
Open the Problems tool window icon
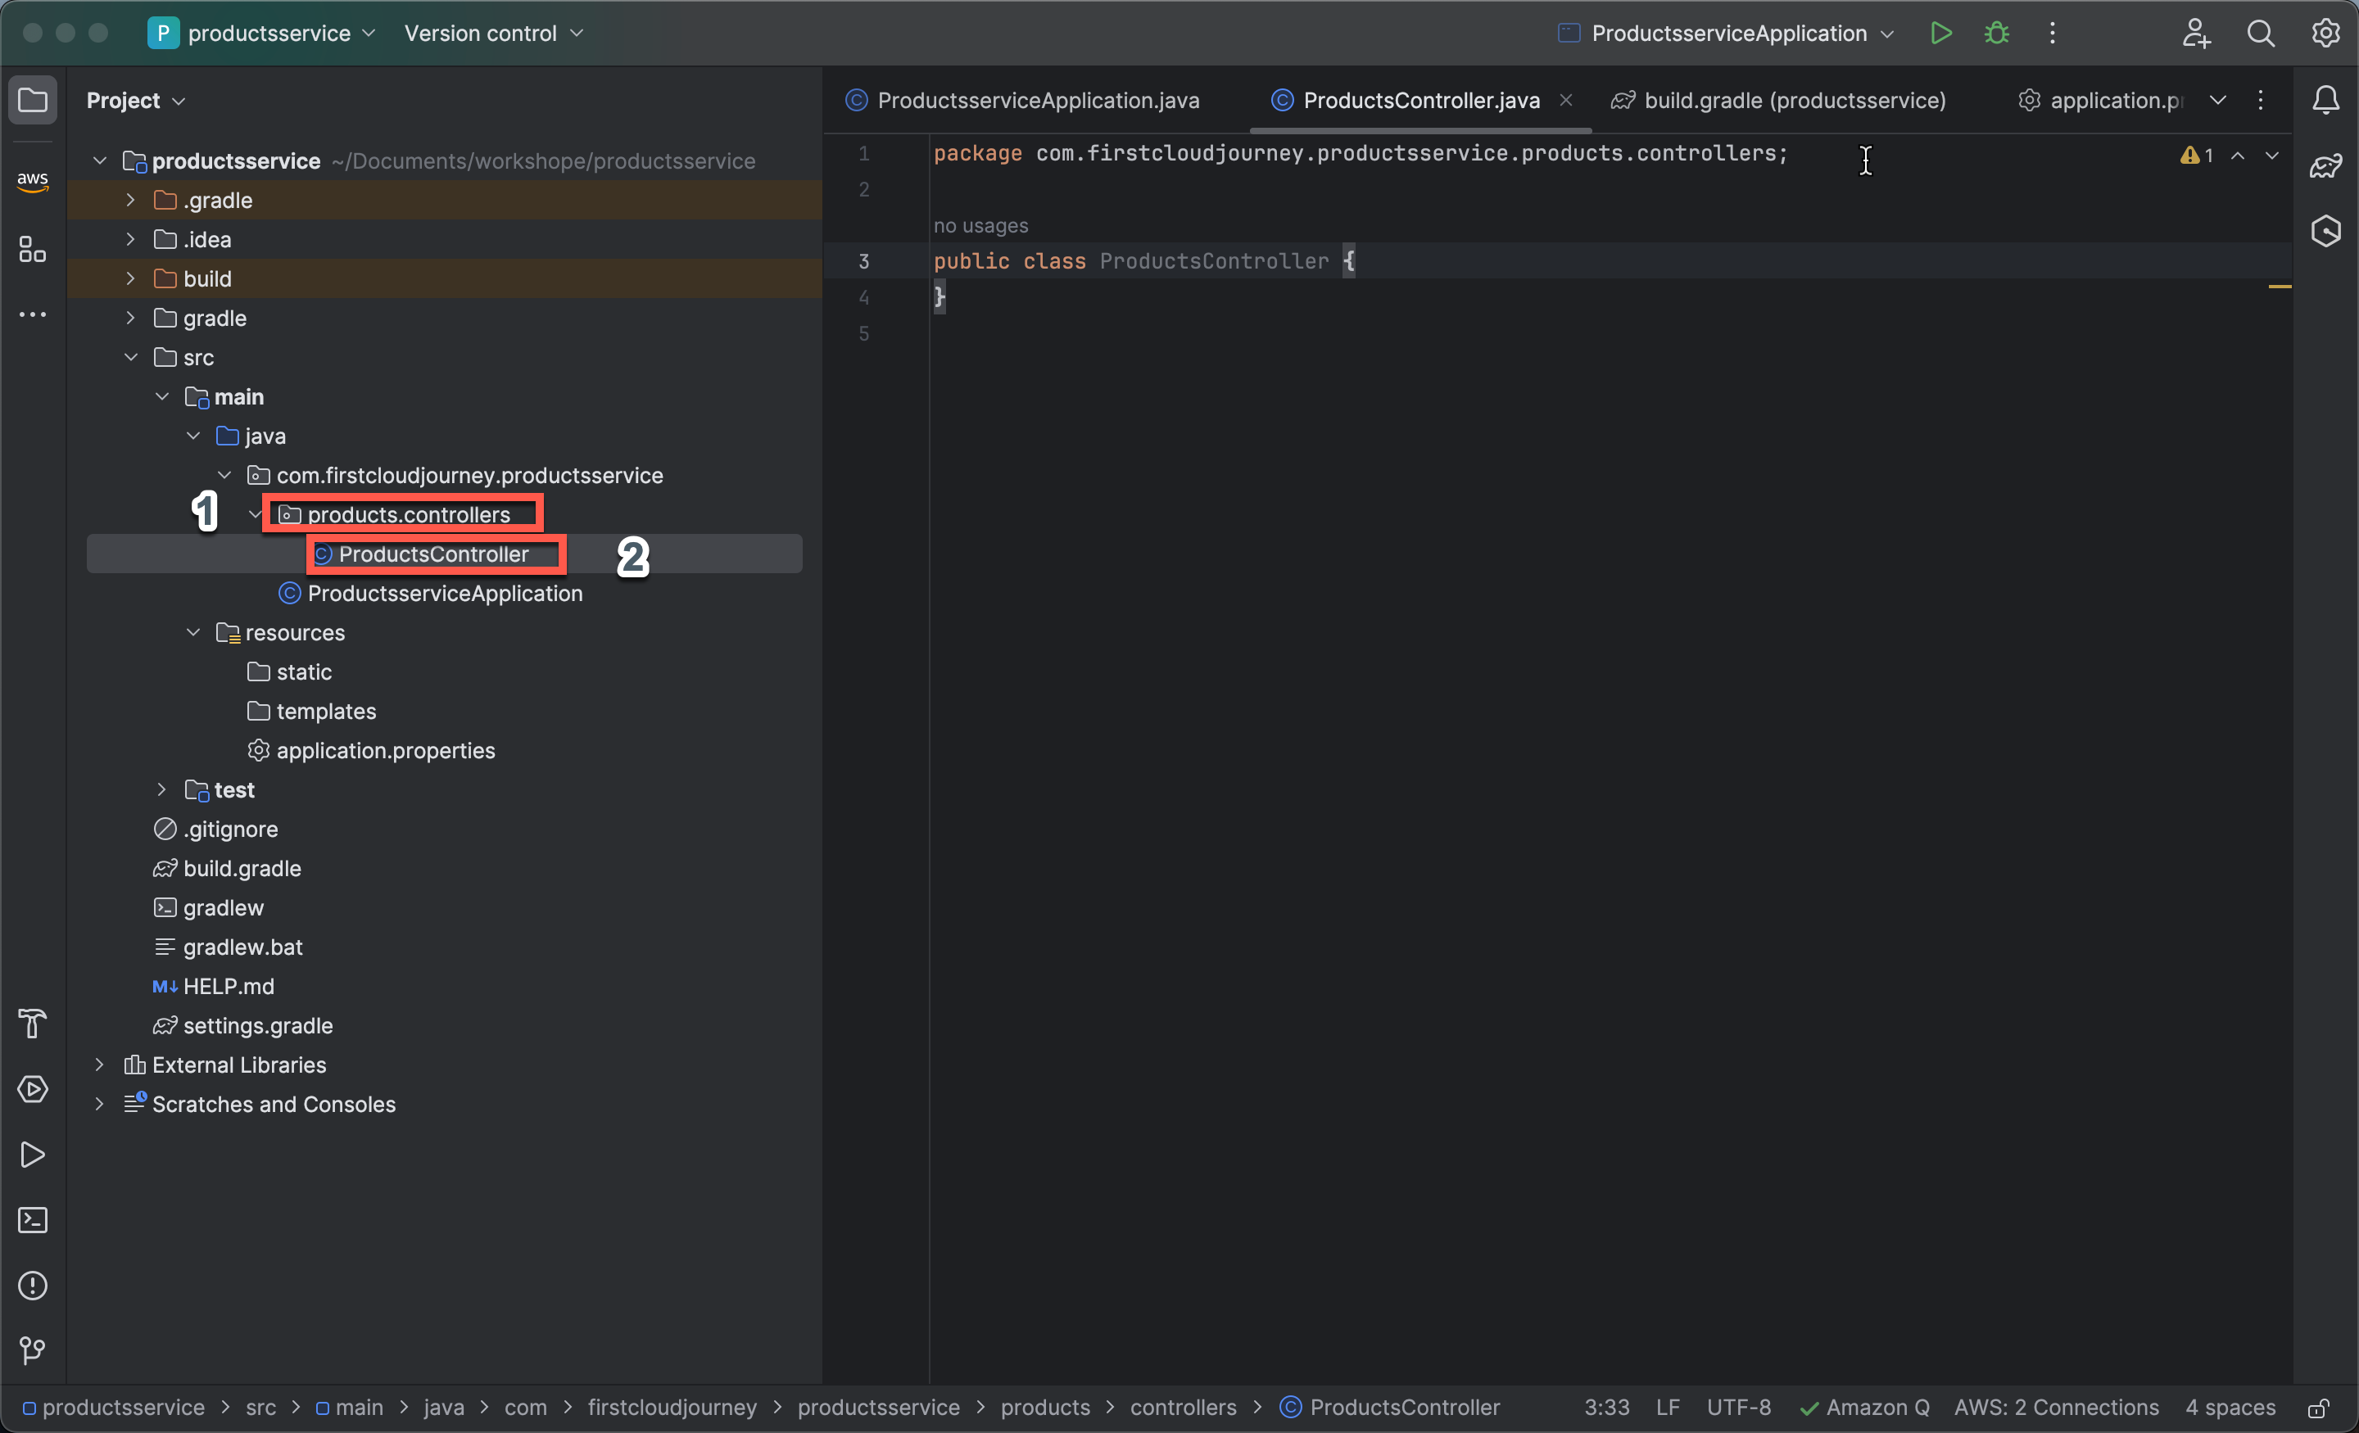click(x=33, y=1285)
